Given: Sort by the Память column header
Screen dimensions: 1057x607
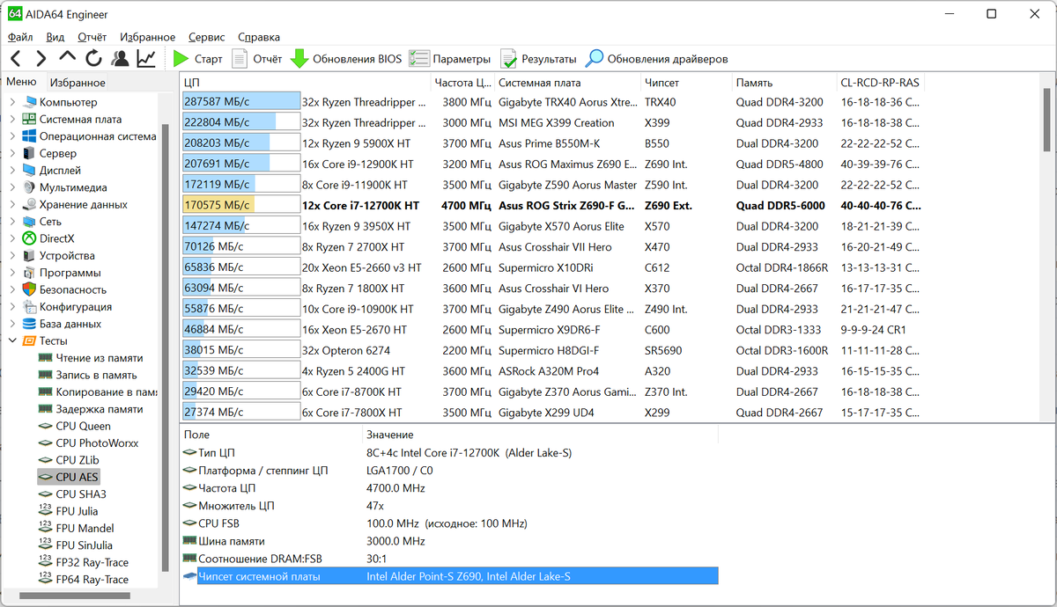Looking at the screenshot, I should click(x=784, y=83).
